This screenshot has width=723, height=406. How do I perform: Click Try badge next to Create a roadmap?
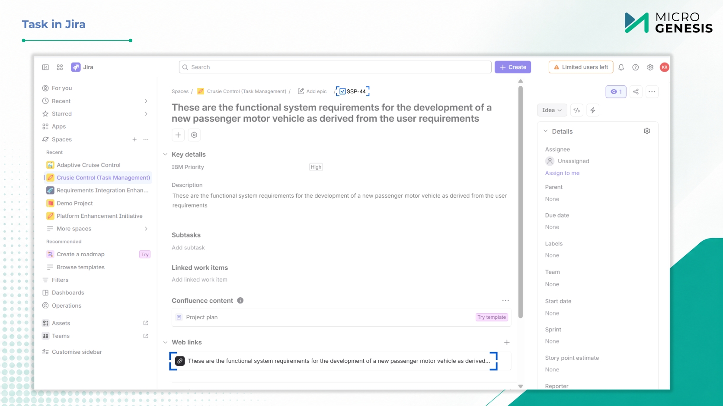click(x=145, y=255)
